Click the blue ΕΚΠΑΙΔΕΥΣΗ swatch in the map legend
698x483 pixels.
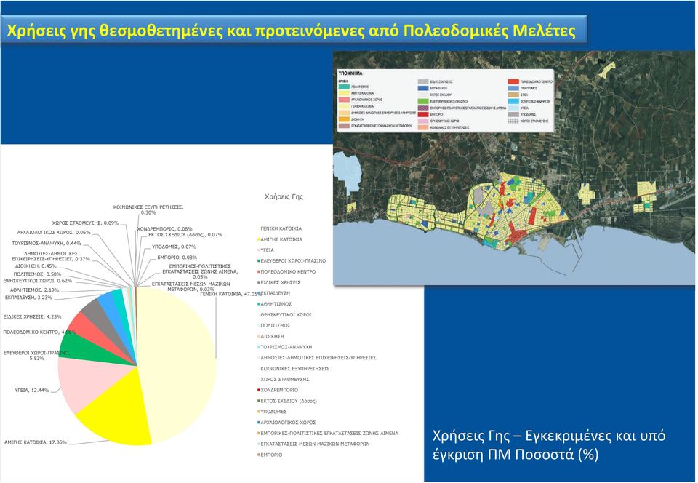click(x=423, y=89)
